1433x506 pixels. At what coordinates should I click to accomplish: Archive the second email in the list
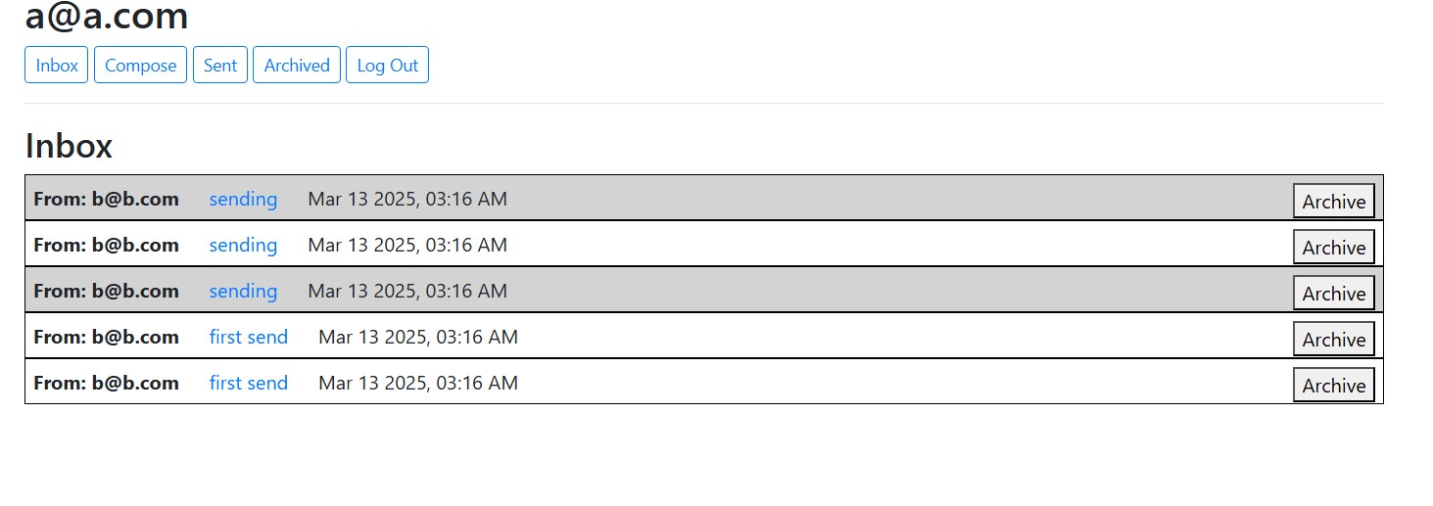pos(1333,248)
